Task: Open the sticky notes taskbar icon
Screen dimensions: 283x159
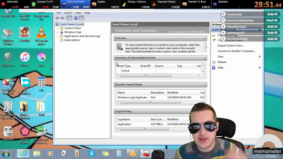Action: pos(105,154)
